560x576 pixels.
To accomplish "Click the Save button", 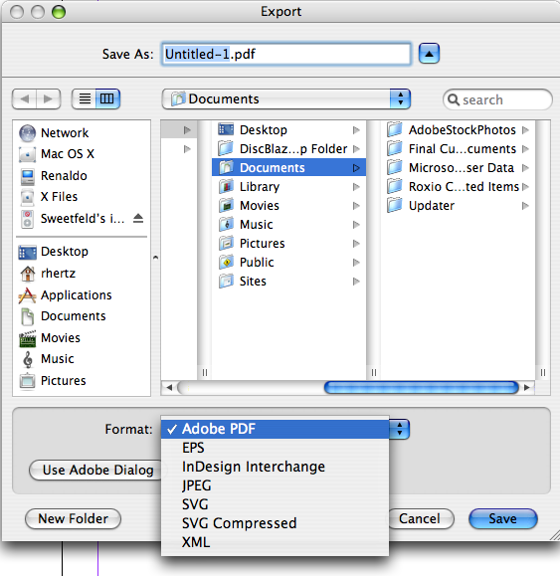I will point(502,518).
